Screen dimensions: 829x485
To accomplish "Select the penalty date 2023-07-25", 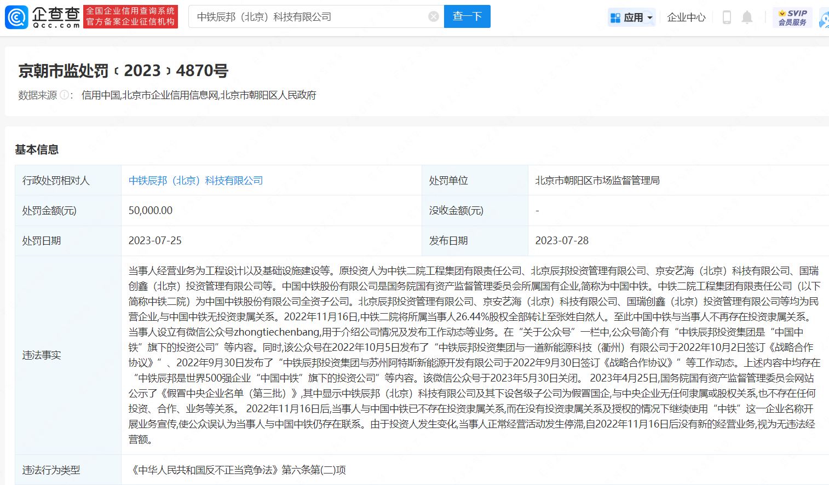I will coord(155,241).
